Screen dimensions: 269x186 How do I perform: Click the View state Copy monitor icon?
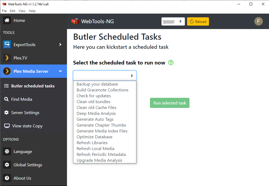[x=7, y=126]
